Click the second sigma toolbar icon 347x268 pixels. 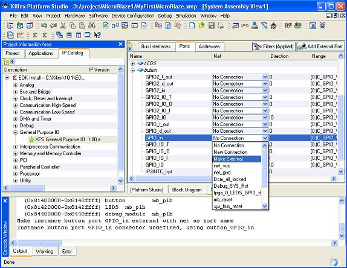click(45, 35)
